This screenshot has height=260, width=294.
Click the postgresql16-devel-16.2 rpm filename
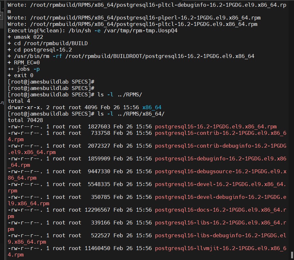[x=220, y=184]
